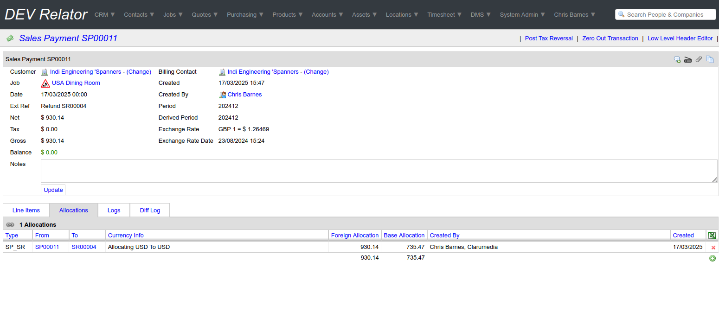Click the magnifier icon in search box

[622, 14]
